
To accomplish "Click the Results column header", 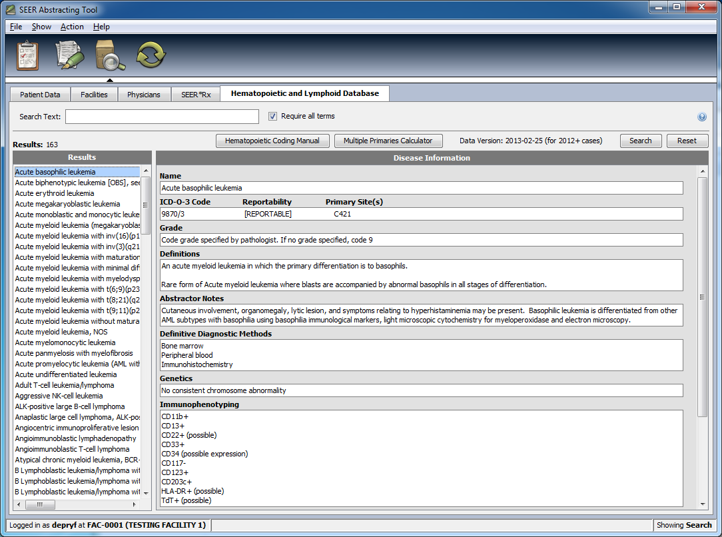I will coord(82,157).
